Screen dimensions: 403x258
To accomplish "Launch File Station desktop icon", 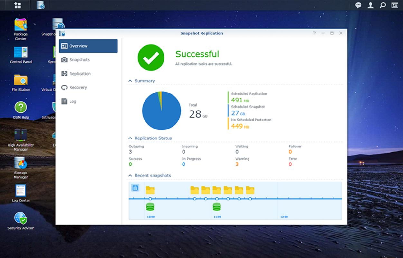I will tap(21, 80).
